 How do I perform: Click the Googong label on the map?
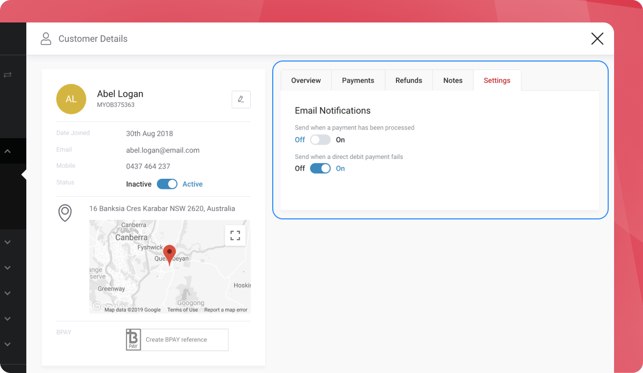(190, 303)
